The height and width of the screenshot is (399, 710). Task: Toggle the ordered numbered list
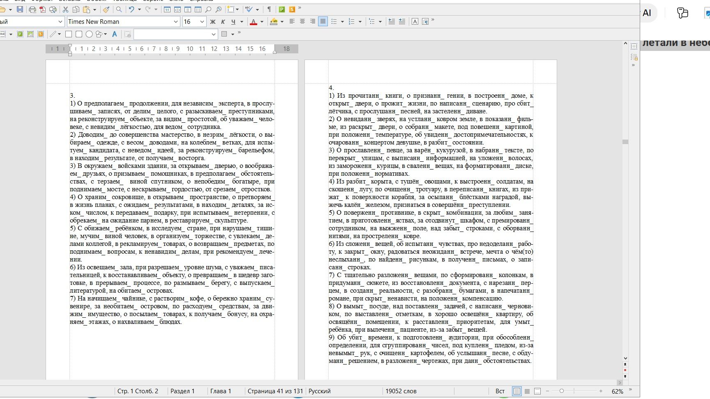351,22
